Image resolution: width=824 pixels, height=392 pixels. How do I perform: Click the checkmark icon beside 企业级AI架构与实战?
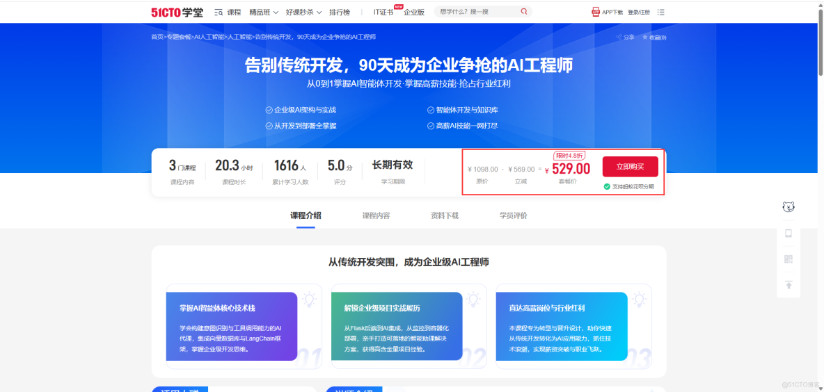[x=269, y=111]
